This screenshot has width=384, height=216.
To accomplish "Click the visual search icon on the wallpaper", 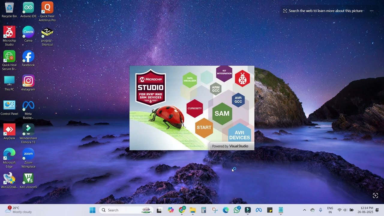I will [375, 196].
